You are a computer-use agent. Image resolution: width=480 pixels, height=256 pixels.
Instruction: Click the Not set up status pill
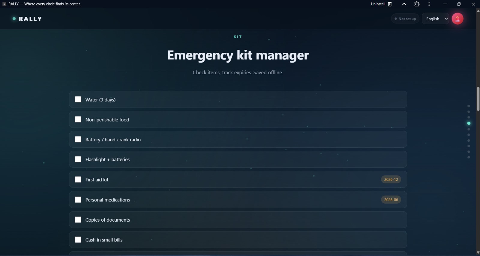point(405,19)
